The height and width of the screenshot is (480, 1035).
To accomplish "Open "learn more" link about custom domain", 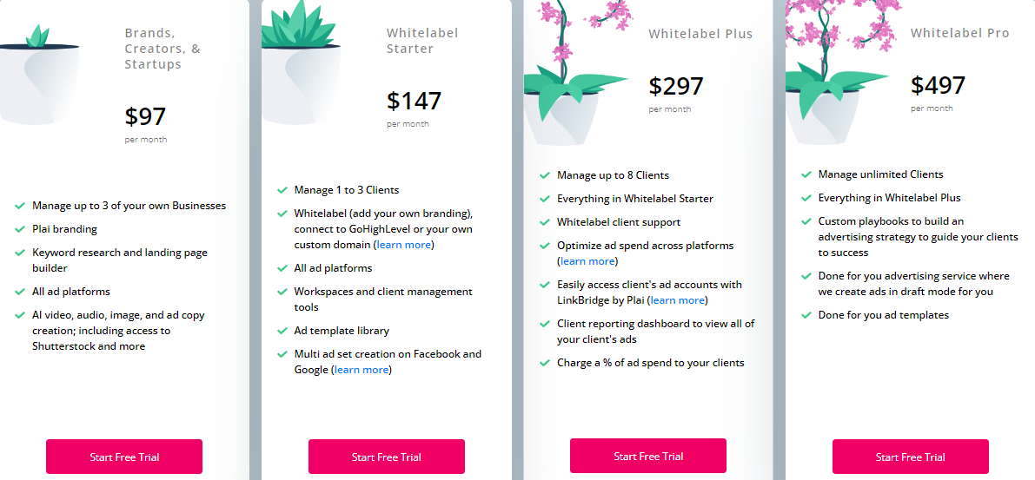I will coord(403,245).
